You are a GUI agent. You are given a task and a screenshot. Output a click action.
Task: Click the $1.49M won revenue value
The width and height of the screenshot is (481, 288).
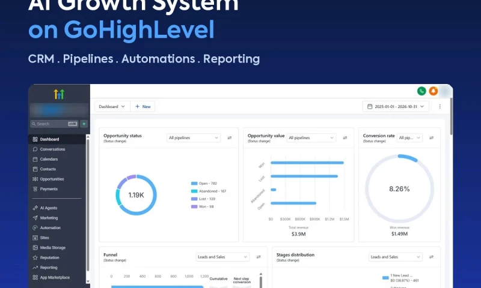pyautogui.click(x=399, y=234)
